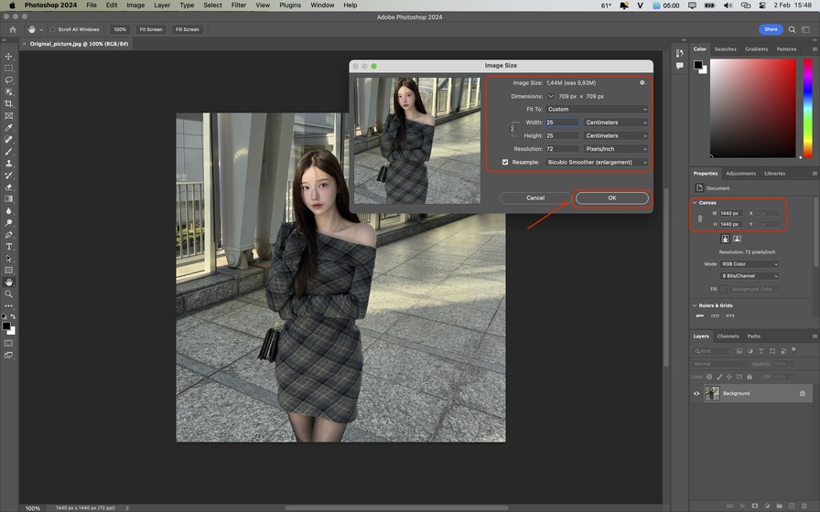Click the foreground color swatch in Color panel
The width and height of the screenshot is (820, 512).
tap(698, 65)
